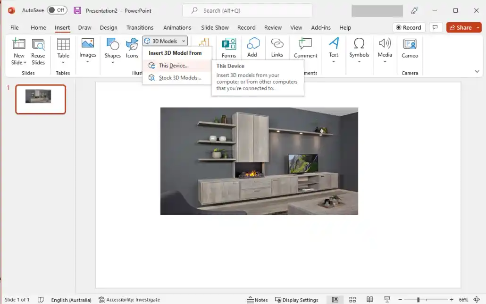The image size is (486, 304).
Task: Choose This Device menu option
Action: (174, 66)
